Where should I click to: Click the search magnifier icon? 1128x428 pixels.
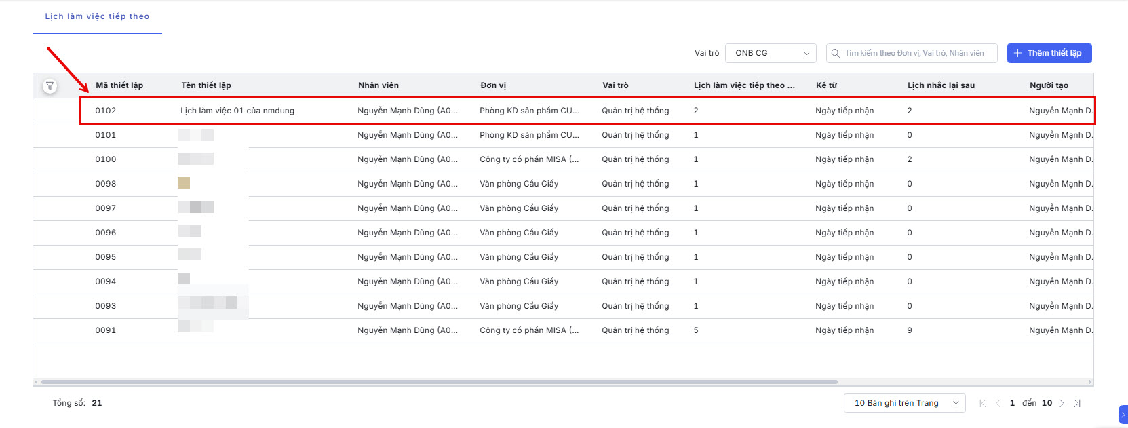(x=836, y=53)
